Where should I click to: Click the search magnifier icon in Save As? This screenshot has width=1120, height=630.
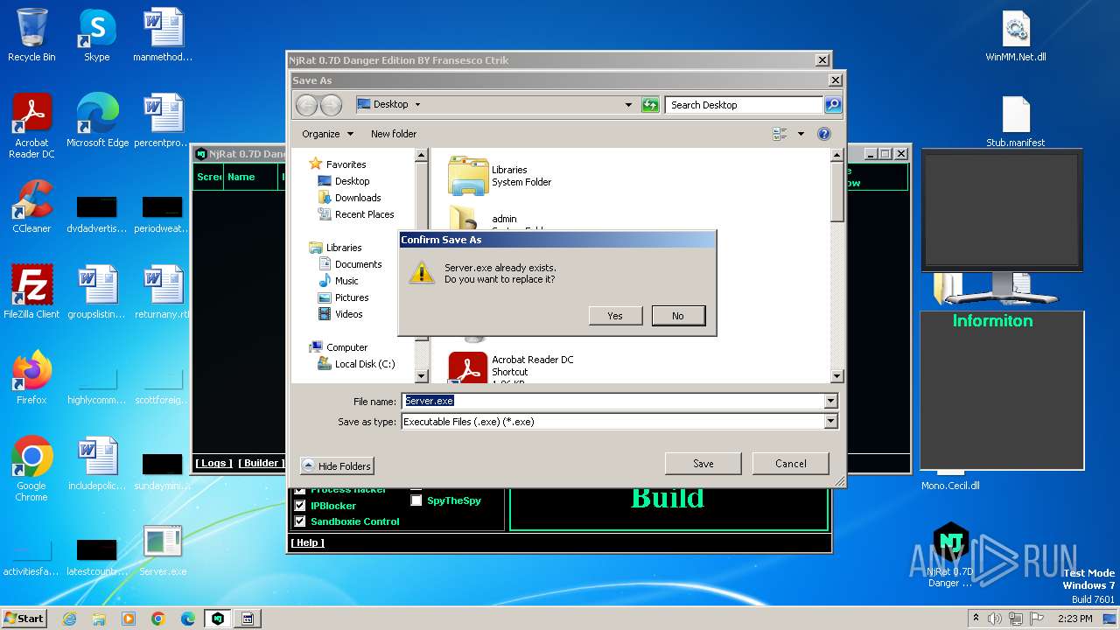833,105
